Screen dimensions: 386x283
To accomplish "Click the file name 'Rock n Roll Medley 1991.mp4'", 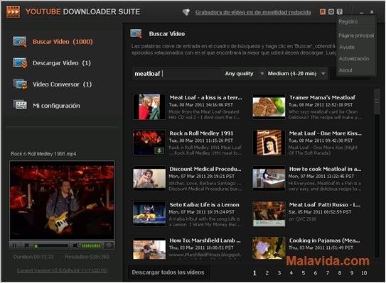I will (43, 154).
